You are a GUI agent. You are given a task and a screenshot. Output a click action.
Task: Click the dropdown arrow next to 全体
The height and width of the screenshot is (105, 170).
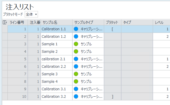point(36,14)
